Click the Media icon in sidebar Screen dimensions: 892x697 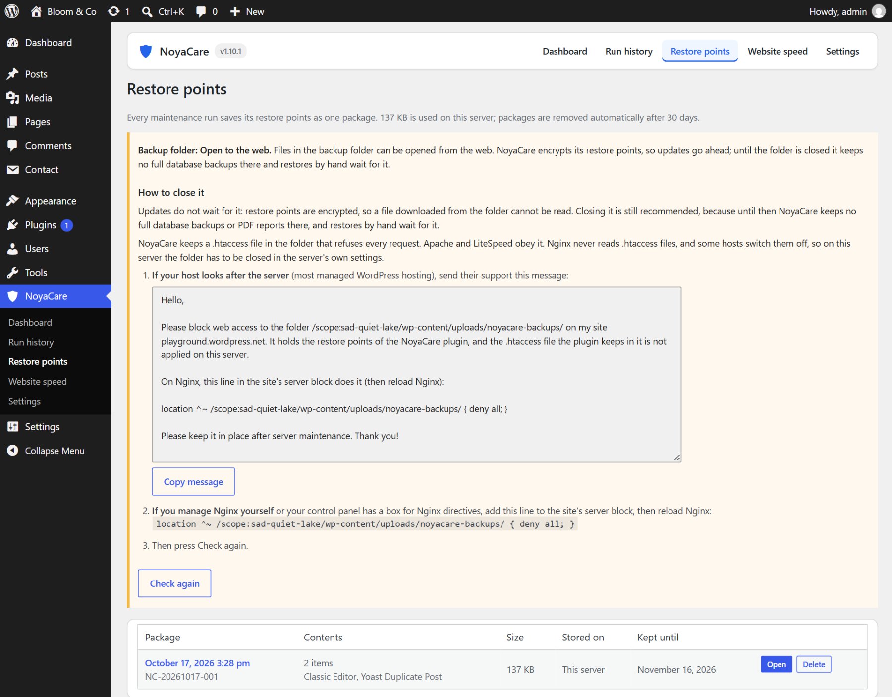[x=13, y=98]
